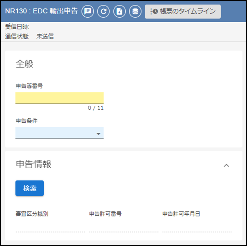Open the 申告条件 dropdown field
Screen dimensions: 247x246
click(x=56, y=133)
